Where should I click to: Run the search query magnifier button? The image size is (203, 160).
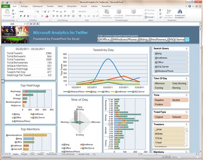(x=187, y=40)
